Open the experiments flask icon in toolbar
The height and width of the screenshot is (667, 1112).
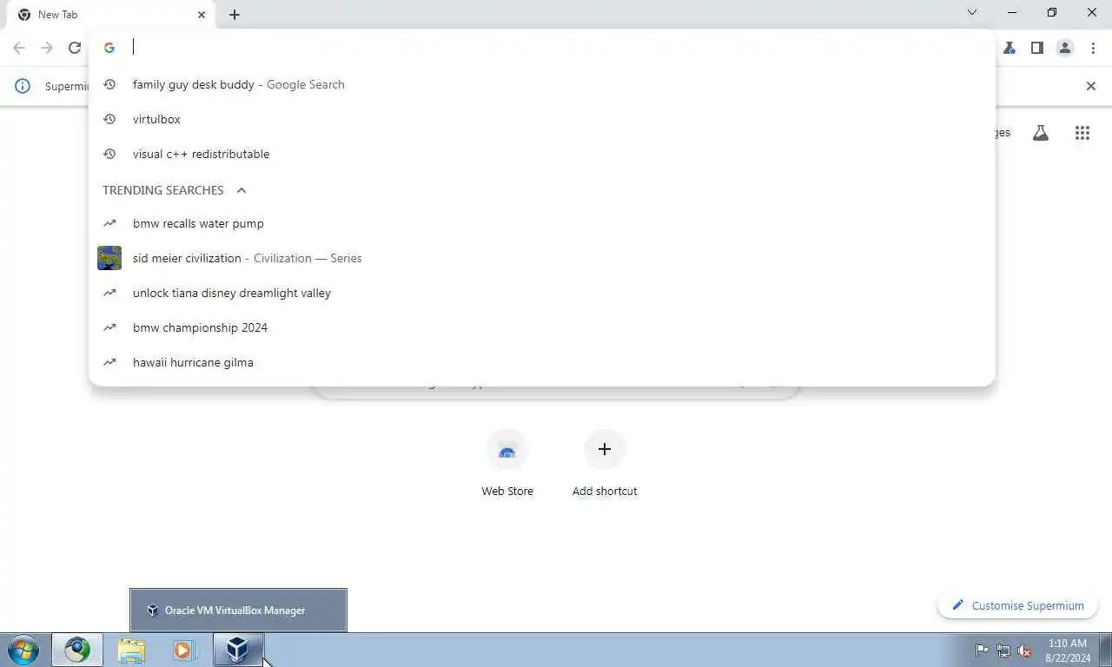click(1009, 48)
